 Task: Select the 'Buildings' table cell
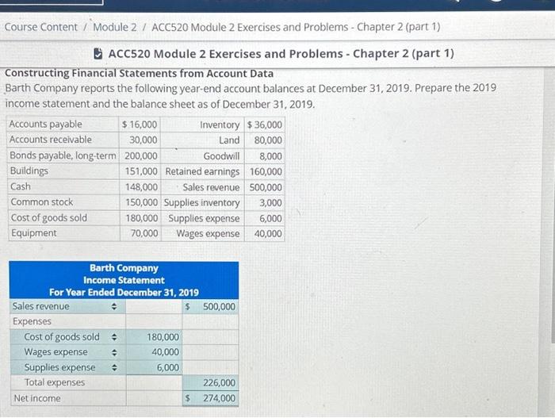(x=63, y=171)
